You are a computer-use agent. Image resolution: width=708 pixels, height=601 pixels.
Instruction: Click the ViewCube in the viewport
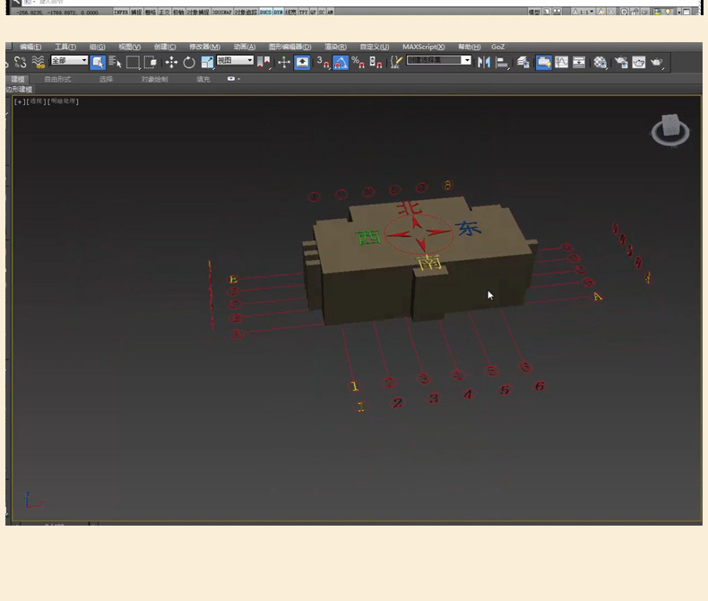click(670, 130)
